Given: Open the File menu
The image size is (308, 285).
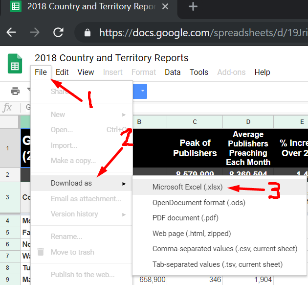Looking at the screenshot, I should pos(41,72).
